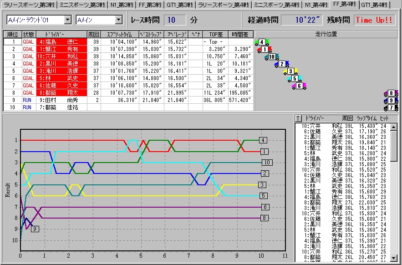Viewport: 402px width, 265px height.
Task: Click the magenta car 6 icon
Action: coord(299,86)
